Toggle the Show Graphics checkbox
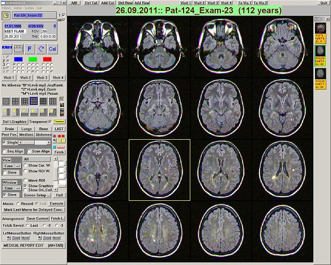 tap(25, 185)
